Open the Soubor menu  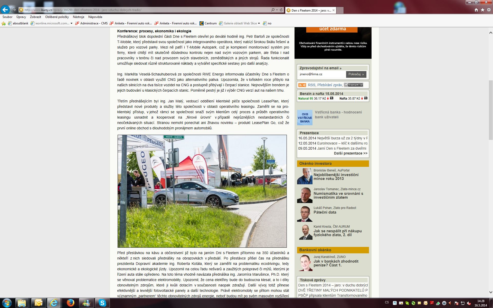coord(7,17)
